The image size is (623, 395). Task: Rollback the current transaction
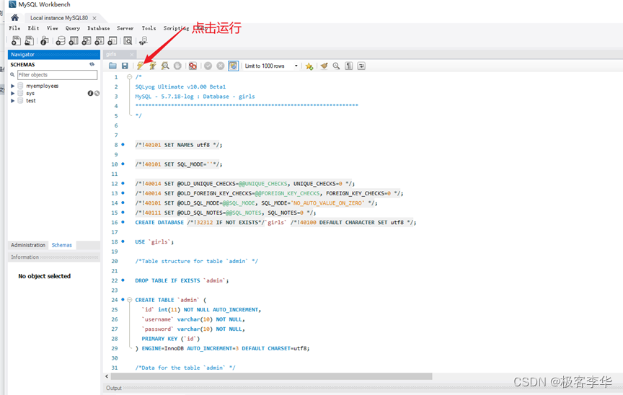pos(221,66)
